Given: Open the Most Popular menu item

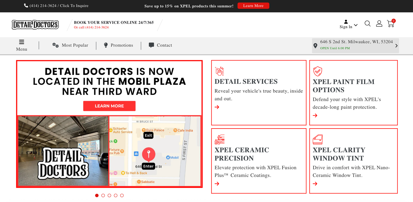Looking at the screenshot, I should click(75, 45).
